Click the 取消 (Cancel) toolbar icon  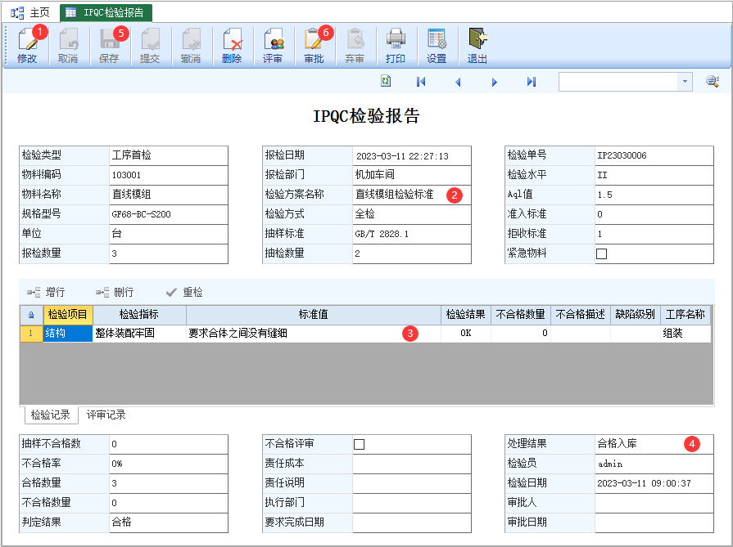pos(68,45)
